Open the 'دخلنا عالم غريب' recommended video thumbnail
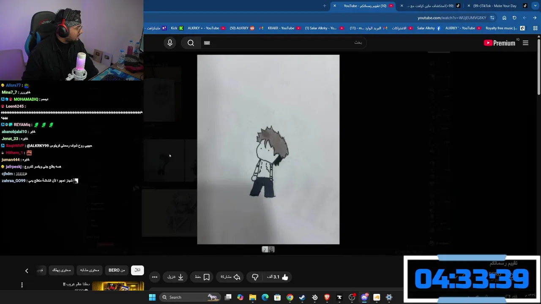The width and height of the screenshot is (541, 304). [118, 287]
